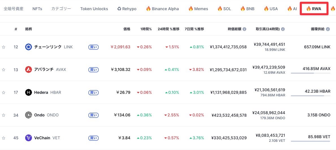Sort table by 価格 column header
Image resolution: width=336 pixels, height=150 pixels.
127,29
